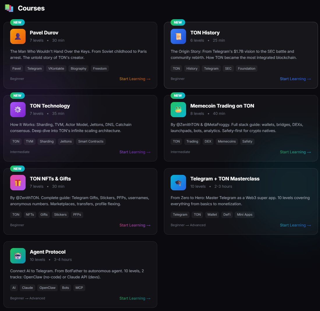Select the Memecoins tag
This screenshot has height=311, width=320.
tap(227, 141)
